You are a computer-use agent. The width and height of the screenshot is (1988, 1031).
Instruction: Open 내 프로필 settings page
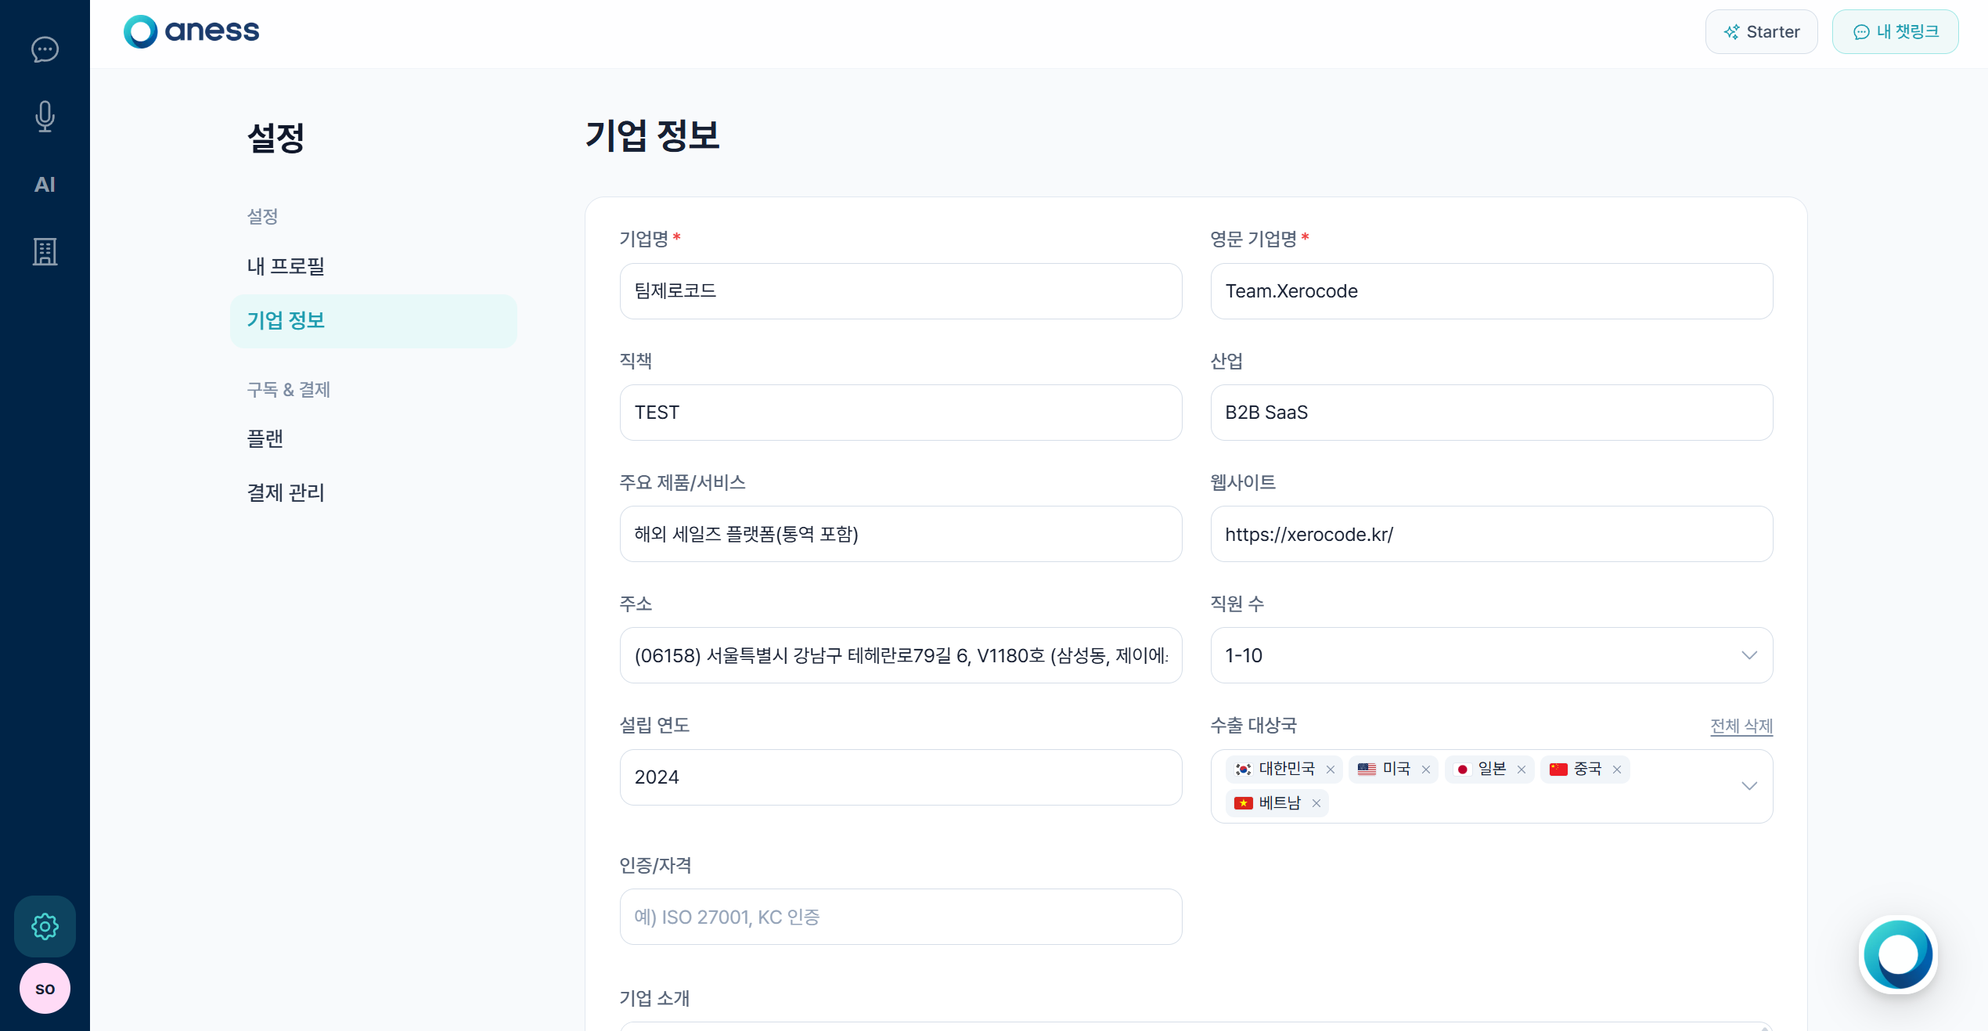pyautogui.click(x=286, y=266)
